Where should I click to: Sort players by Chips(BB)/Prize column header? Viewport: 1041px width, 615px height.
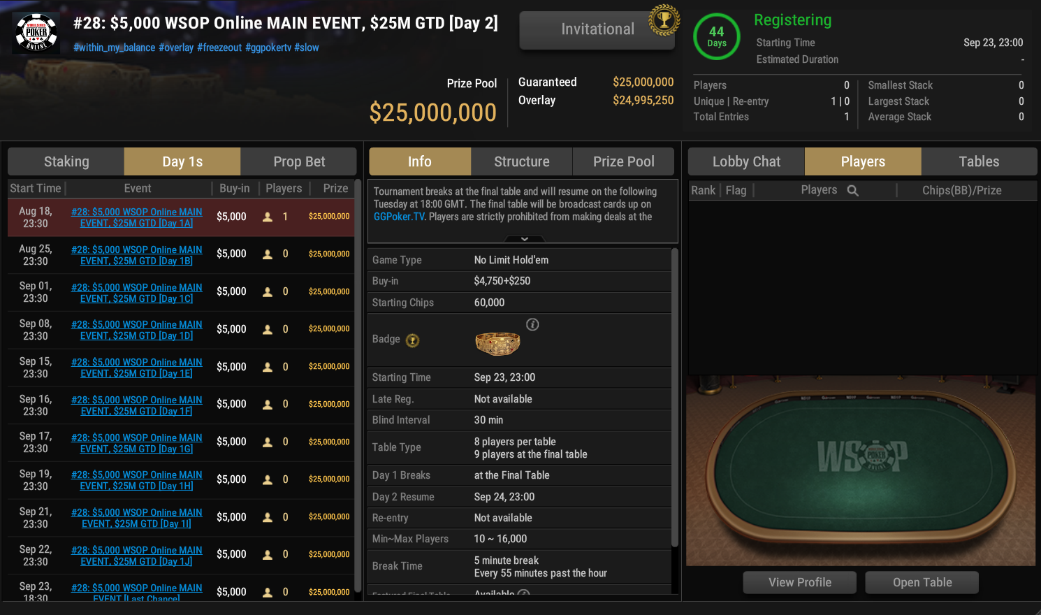click(x=961, y=190)
